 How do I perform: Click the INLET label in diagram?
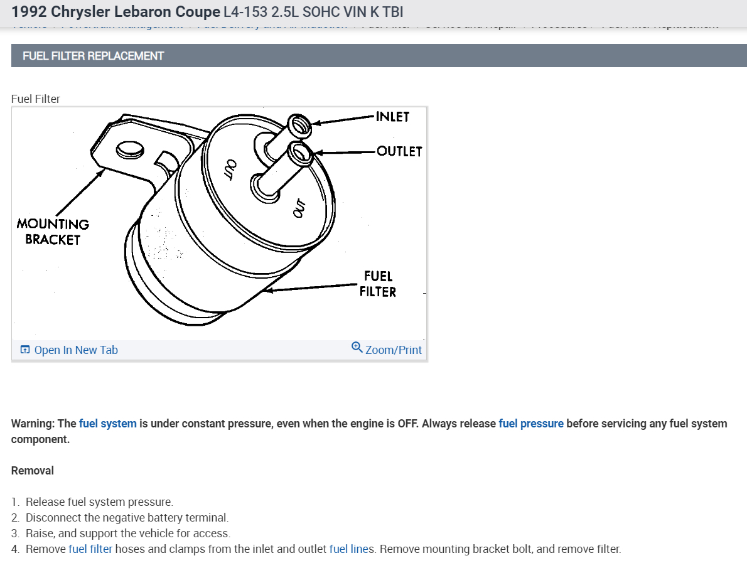[x=392, y=117]
